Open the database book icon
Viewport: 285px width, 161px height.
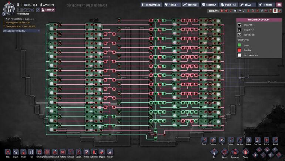click(279, 4)
